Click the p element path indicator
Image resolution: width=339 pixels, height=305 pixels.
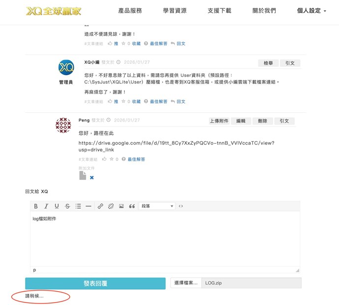pyautogui.click(x=34, y=270)
